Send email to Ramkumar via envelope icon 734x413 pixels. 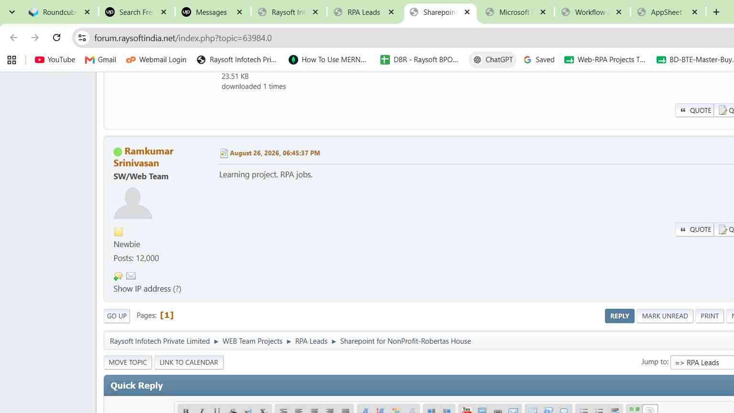[131, 276]
